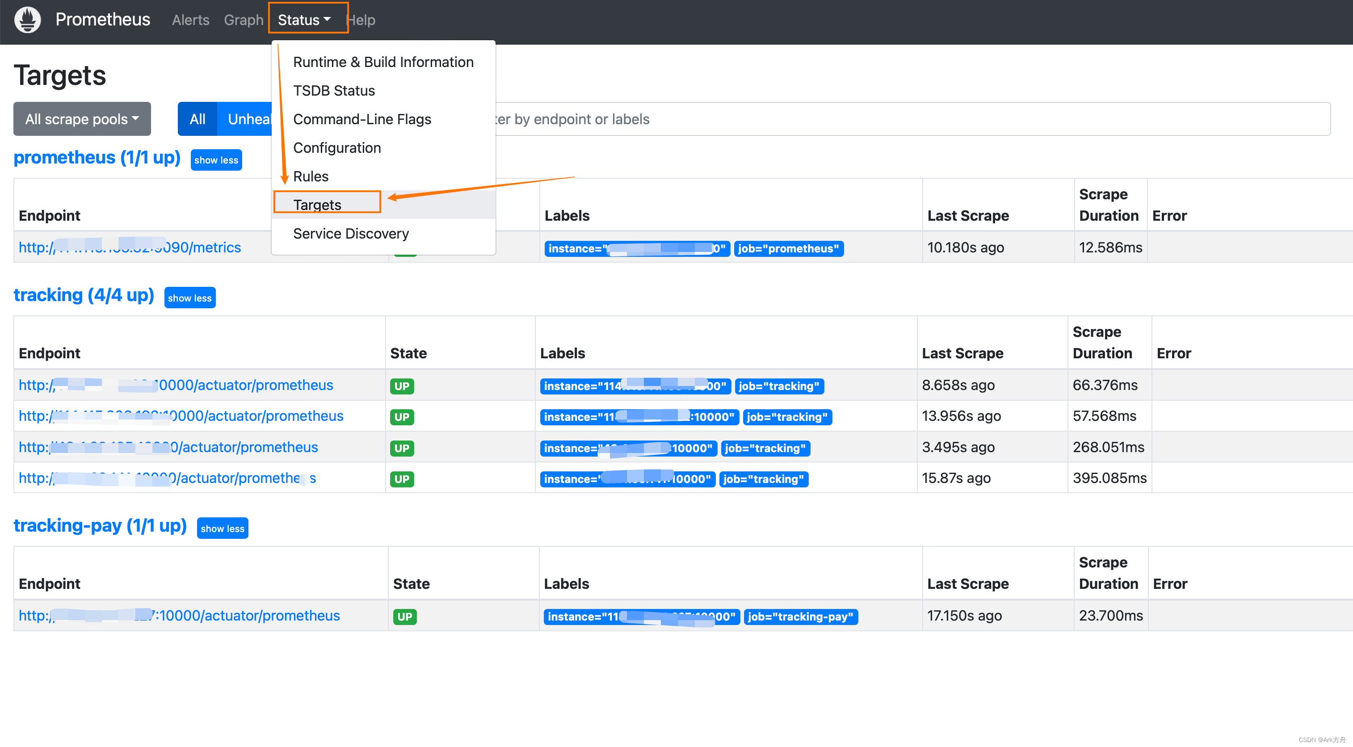Click job="tracking" label in 66.376ms row

[779, 386]
